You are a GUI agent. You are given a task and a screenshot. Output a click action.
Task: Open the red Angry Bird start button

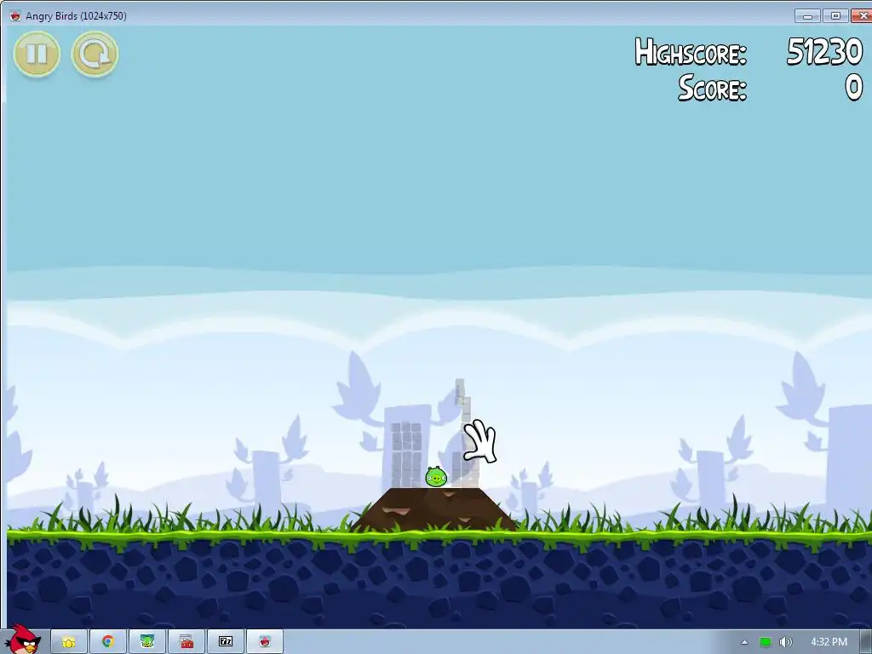[22, 640]
